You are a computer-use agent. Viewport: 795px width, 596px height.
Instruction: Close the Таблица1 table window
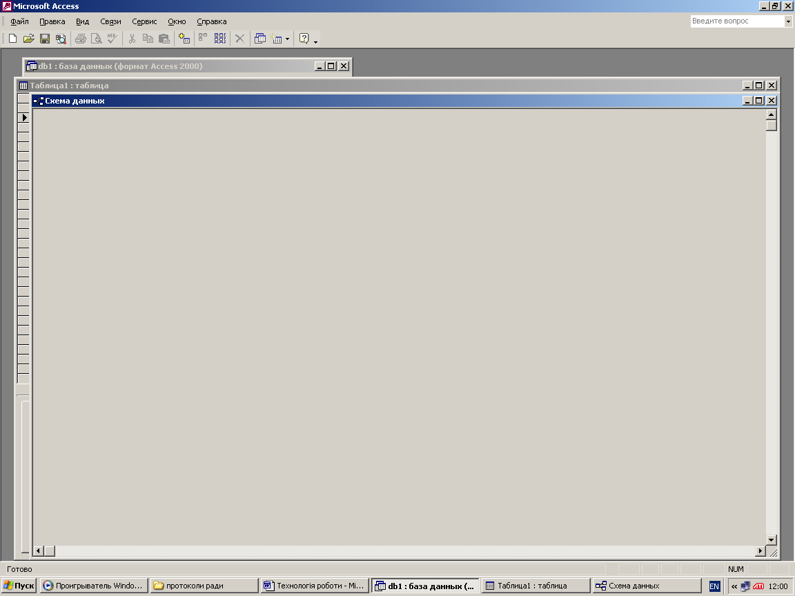pyautogui.click(x=771, y=86)
